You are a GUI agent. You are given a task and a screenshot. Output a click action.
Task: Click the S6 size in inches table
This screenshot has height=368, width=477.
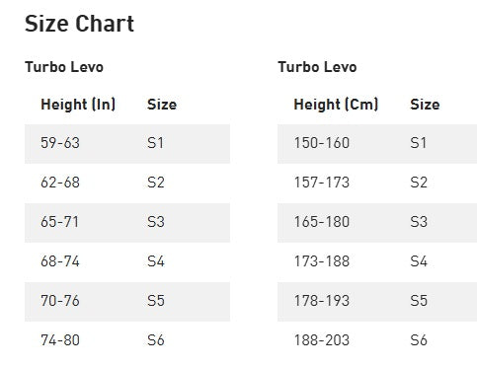pos(156,340)
